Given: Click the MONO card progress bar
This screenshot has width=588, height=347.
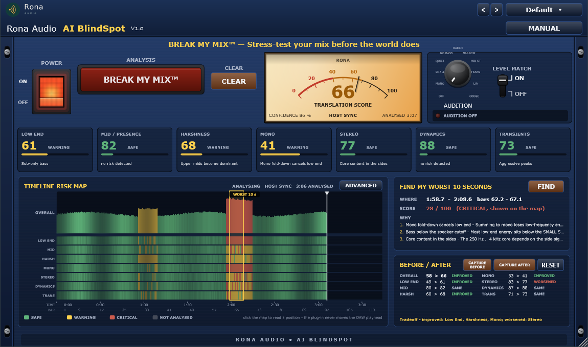Looking at the screenshot, I should pos(294,154).
